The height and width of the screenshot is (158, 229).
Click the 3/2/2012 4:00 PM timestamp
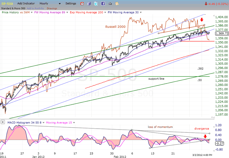202,155
